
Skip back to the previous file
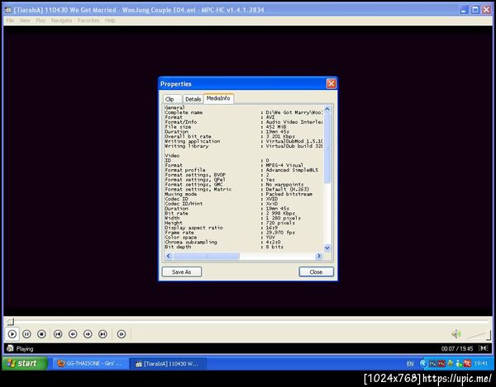(x=58, y=334)
